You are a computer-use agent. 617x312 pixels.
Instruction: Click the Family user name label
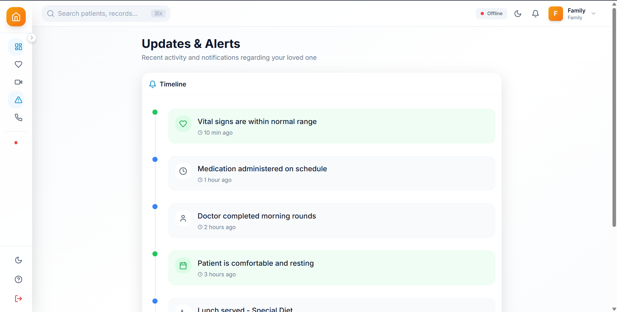pos(576,11)
